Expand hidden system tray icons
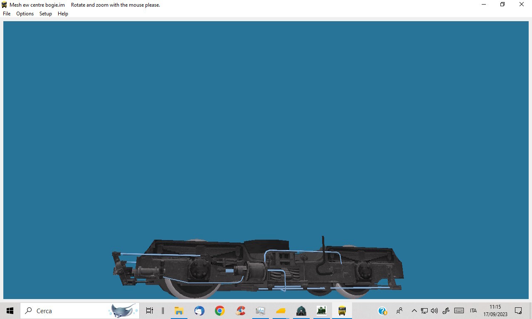The image size is (532, 319). coord(414,311)
